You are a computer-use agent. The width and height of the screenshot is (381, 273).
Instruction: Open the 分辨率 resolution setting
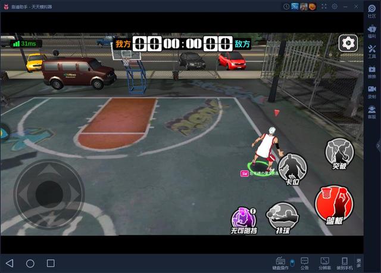coord(325,263)
